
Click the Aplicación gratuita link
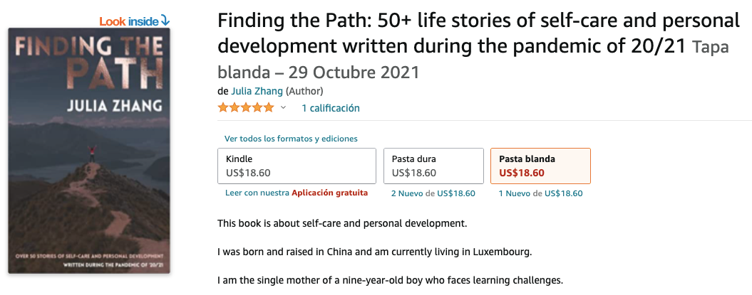click(329, 193)
